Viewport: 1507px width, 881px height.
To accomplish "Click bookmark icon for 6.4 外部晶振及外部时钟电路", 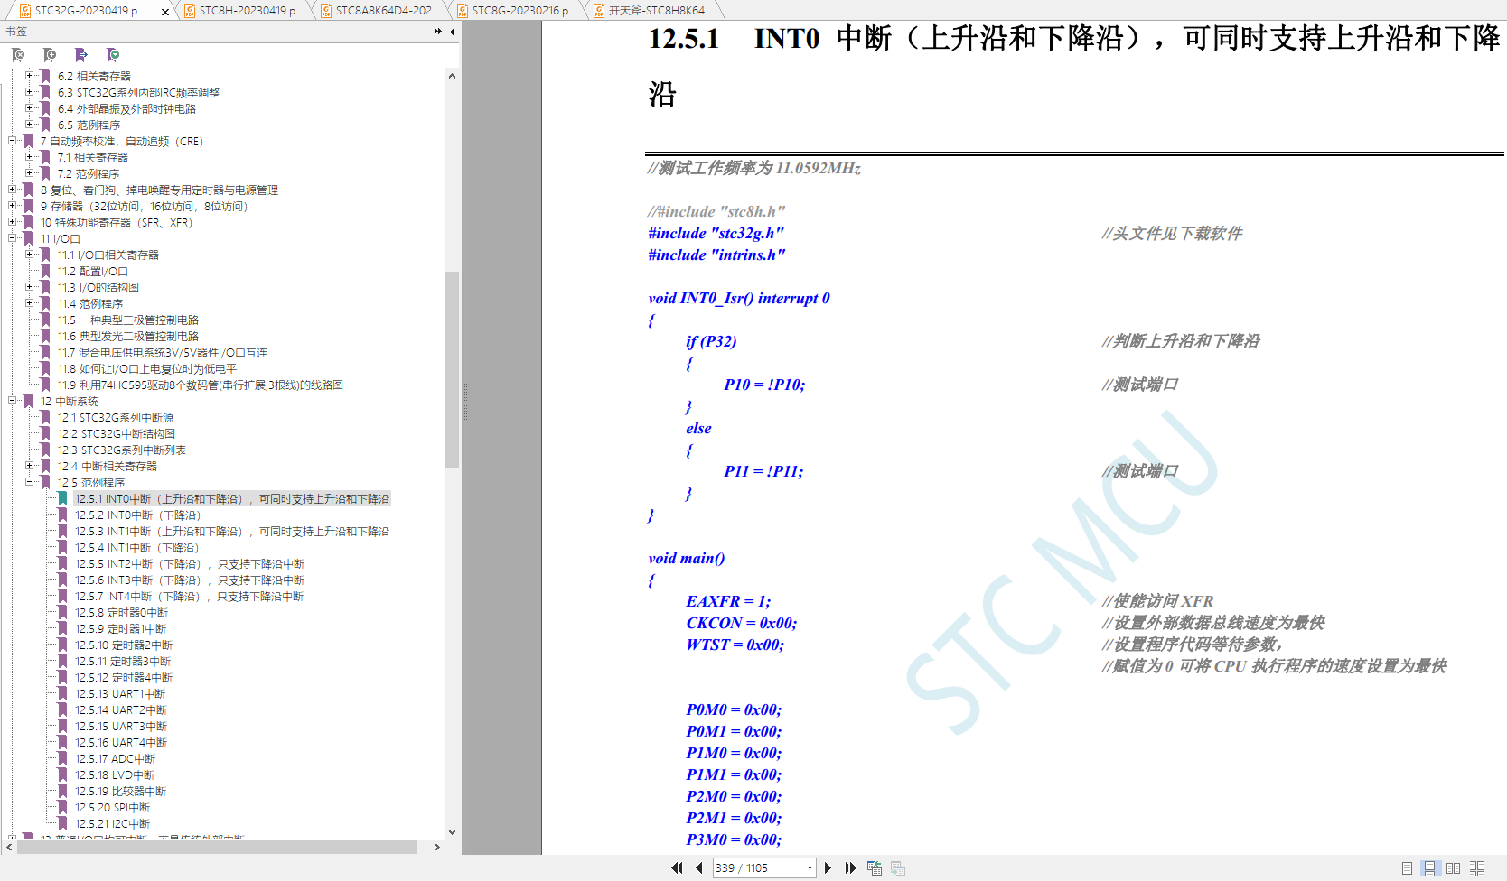I will pyautogui.click(x=45, y=108).
